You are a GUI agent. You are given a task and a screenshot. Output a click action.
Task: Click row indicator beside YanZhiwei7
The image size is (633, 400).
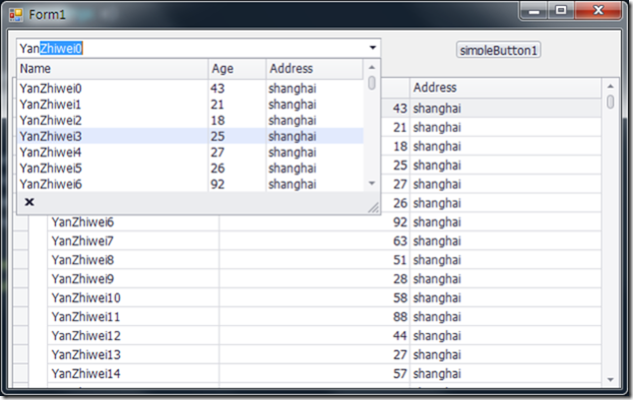(x=21, y=241)
